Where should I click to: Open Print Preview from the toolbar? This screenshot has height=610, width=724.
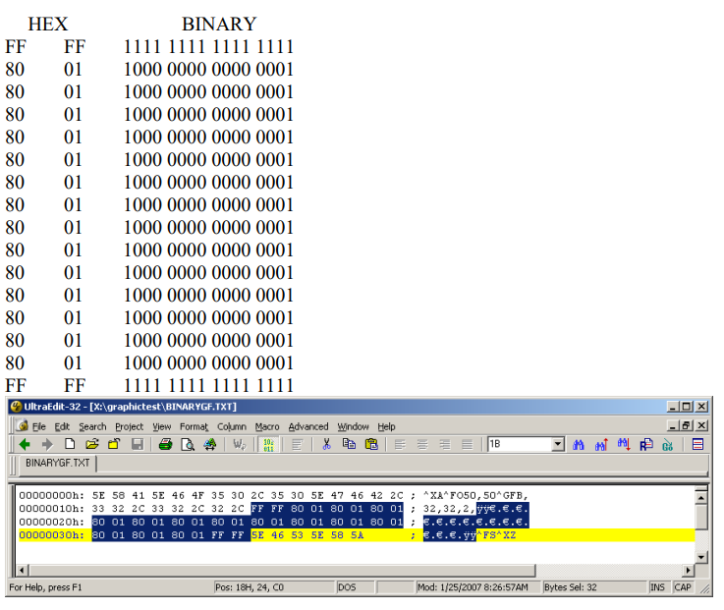click(188, 444)
